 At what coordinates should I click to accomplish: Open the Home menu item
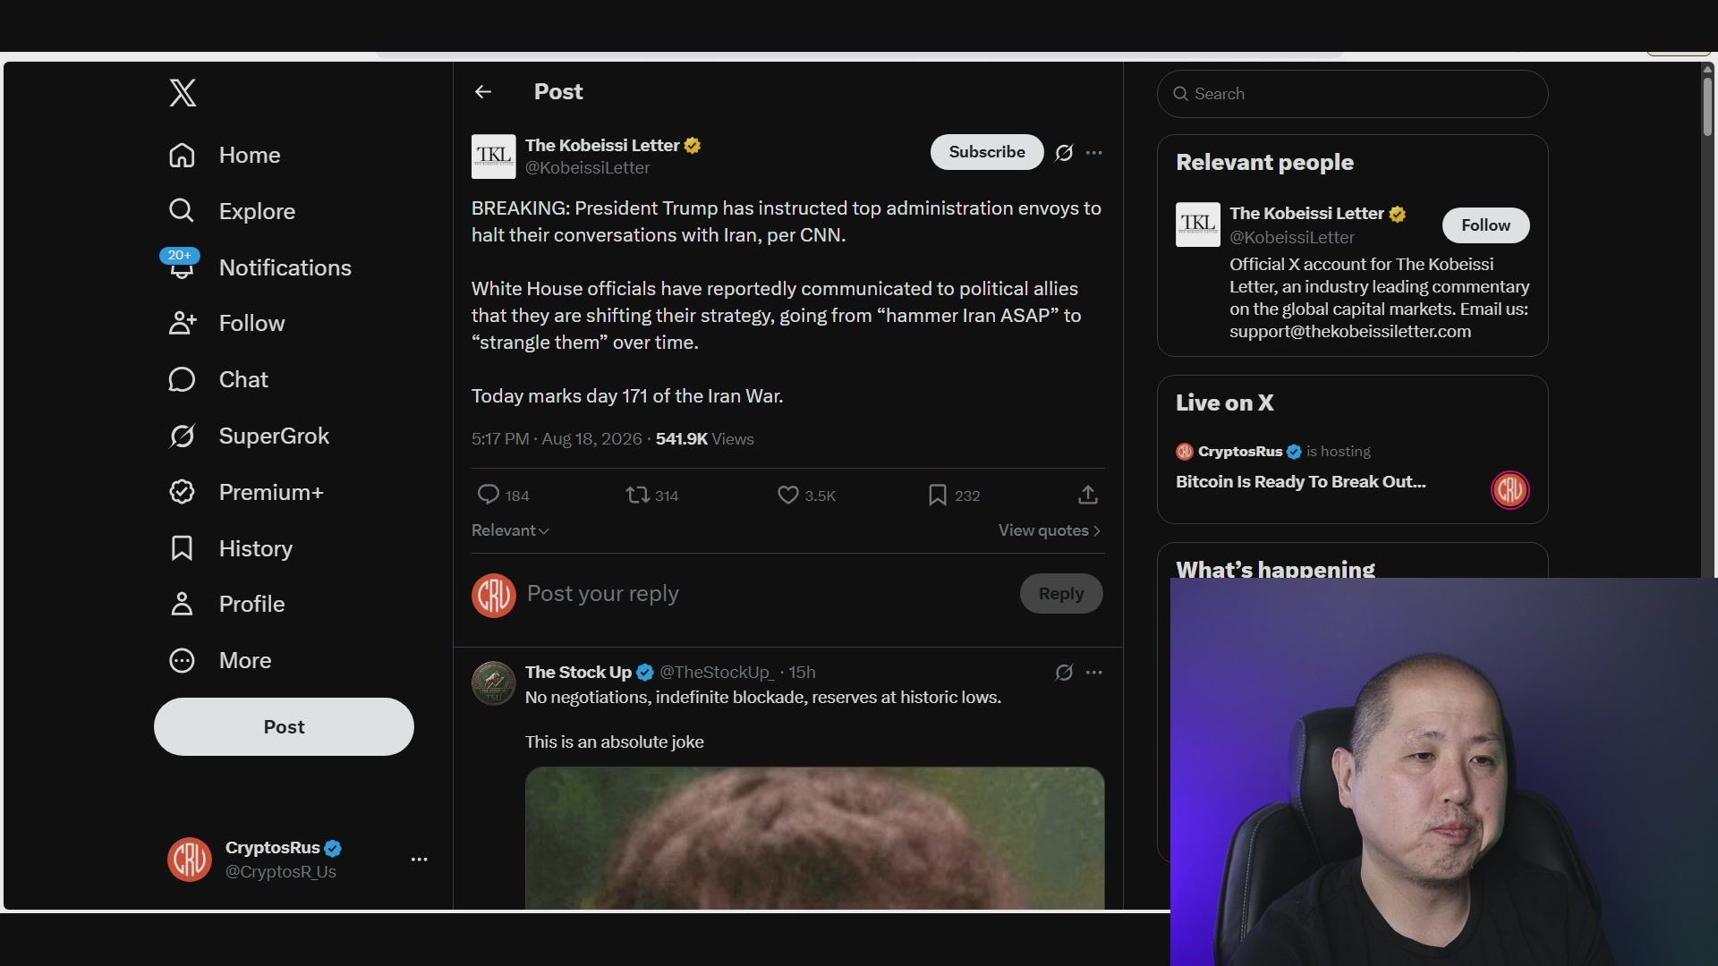click(225, 156)
